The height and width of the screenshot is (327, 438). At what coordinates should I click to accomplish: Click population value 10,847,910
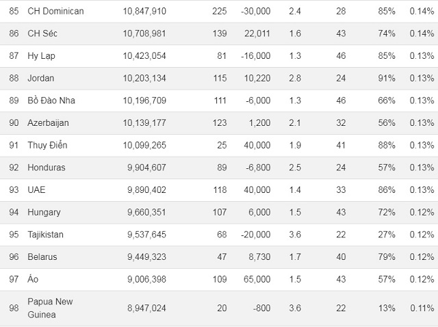click(144, 11)
